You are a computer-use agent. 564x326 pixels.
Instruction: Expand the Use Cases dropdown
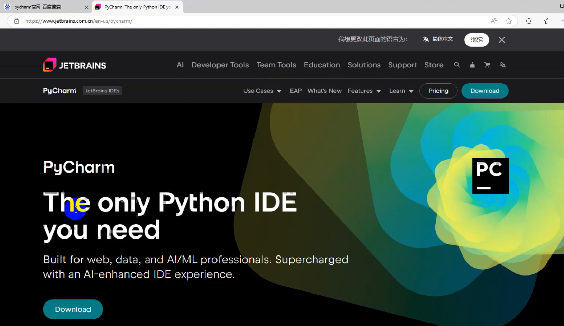click(262, 91)
